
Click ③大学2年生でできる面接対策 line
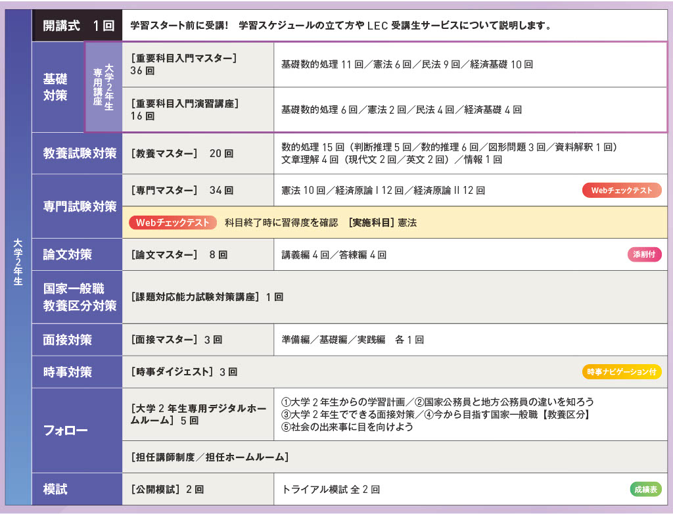coord(436,414)
